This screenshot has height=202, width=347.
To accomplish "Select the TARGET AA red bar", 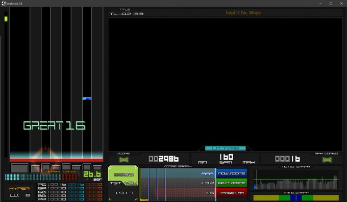I will coord(231,193).
